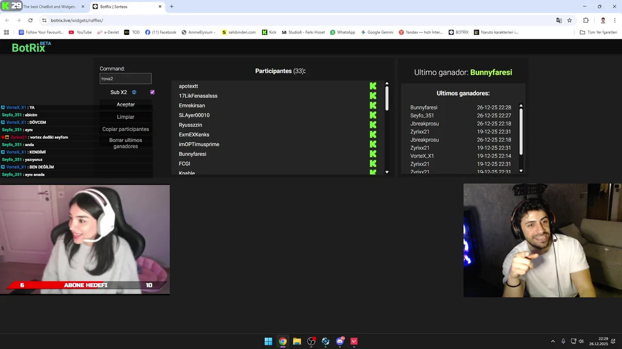Image resolution: width=622 pixels, height=349 pixels.
Task: Click the Limpiar button
Action: [x=126, y=117]
